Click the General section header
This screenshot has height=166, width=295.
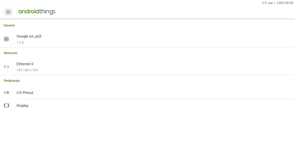click(x=9, y=25)
